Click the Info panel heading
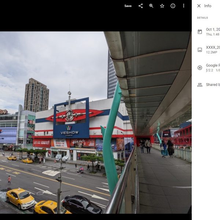This screenshot has height=220, width=220. (208, 6)
